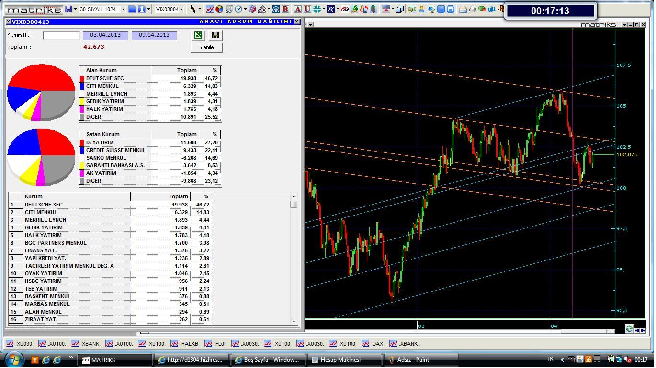Open dropdown arrow beside the clock icon
The width and height of the screenshot is (656, 368).
(245, 9)
